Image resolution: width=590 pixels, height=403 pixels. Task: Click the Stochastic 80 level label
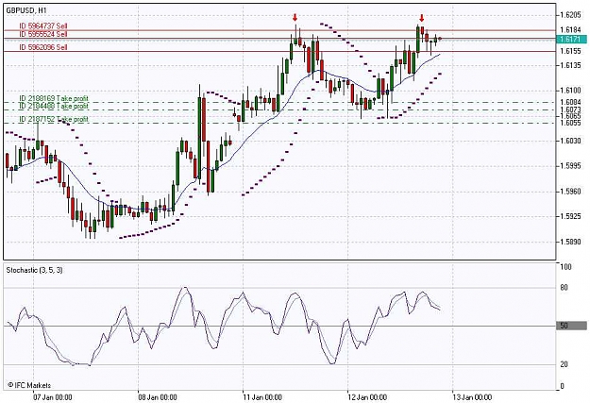[564, 288]
